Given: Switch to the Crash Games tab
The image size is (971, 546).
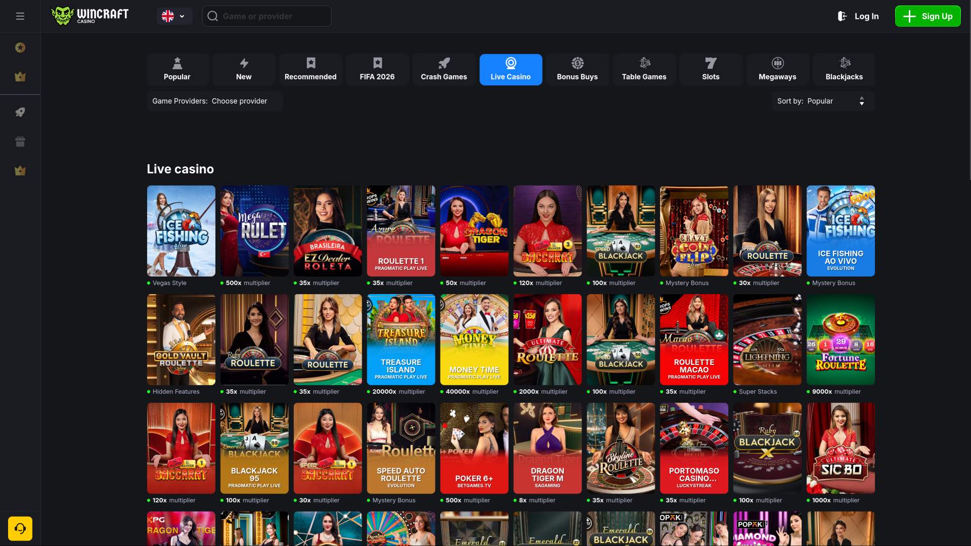Looking at the screenshot, I should coord(444,70).
